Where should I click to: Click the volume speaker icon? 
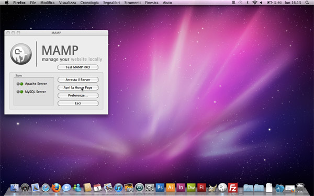click(261, 3)
